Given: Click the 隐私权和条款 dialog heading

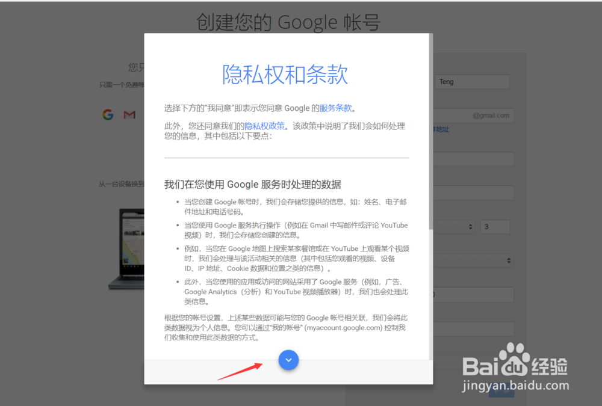Looking at the screenshot, I should 285,75.
